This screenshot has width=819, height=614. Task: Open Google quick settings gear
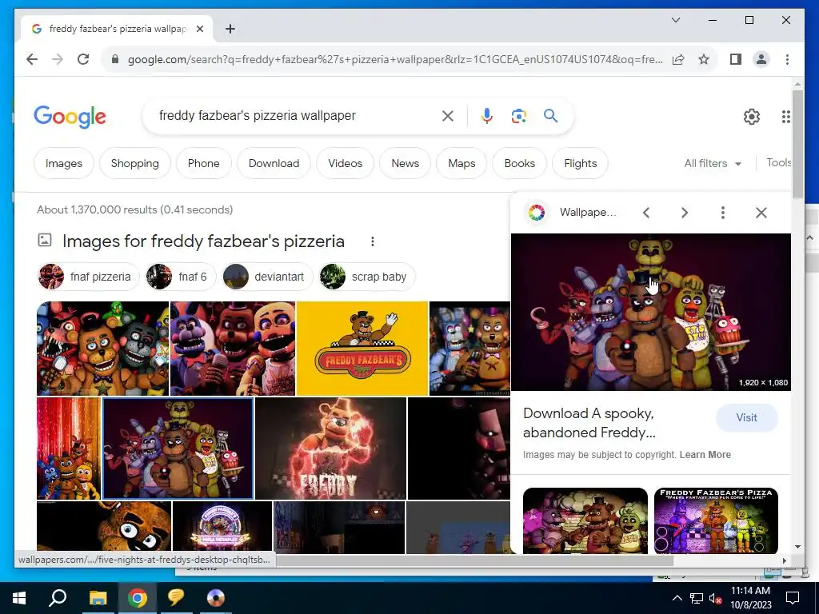pos(752,117)
